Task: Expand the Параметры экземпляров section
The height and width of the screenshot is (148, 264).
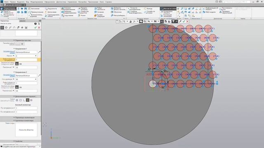Action: pos(14,118)
